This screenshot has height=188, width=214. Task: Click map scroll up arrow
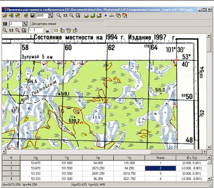click(209, 36)
